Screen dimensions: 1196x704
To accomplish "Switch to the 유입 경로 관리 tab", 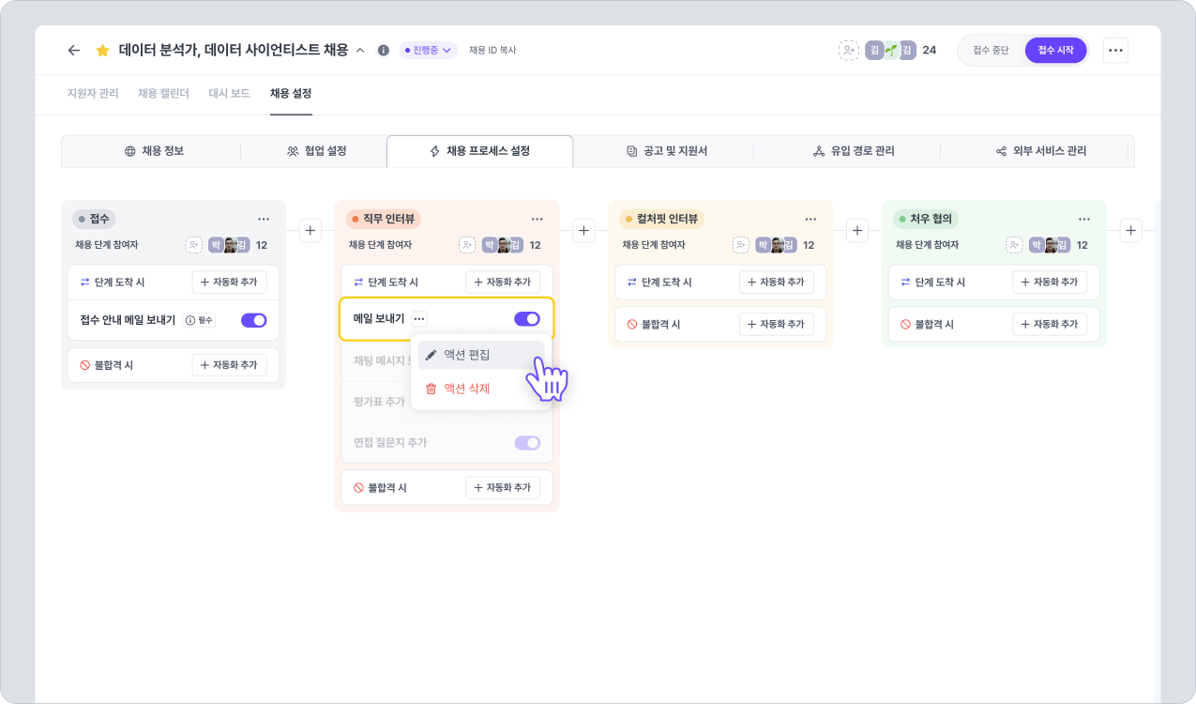I will pyautogui.click(x=853, y=151).
